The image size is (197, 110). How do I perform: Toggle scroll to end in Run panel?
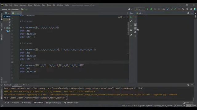click(x=135, y=28)
